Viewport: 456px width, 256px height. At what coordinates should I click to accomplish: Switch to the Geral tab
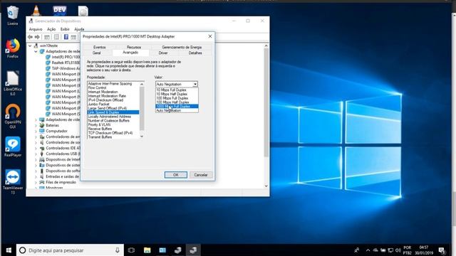[x=97, y=53]
